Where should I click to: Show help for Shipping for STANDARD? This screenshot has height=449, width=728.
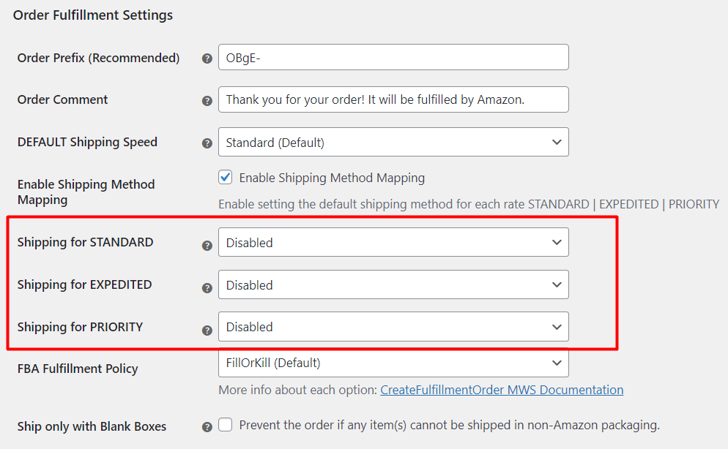pos(207,246)
